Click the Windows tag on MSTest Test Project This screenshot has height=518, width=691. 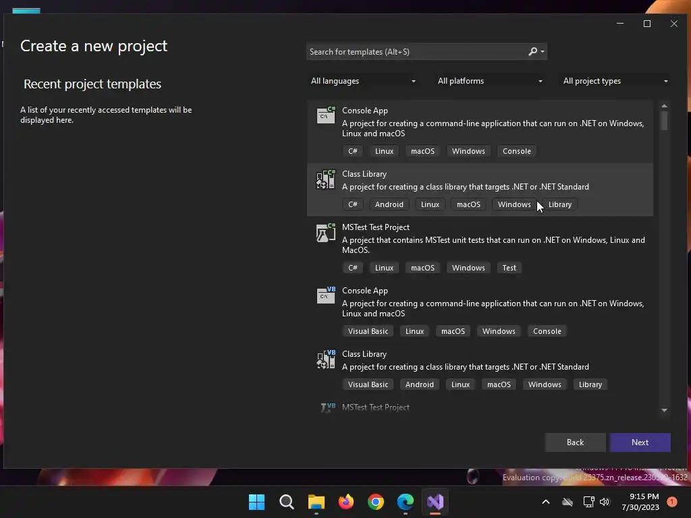coord(468,268)
